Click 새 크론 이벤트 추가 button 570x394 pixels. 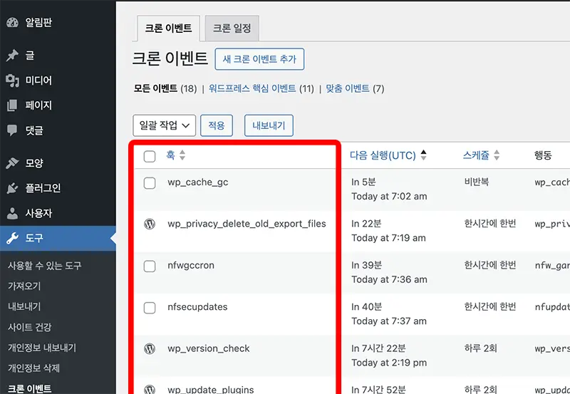(x=259, y=59)
